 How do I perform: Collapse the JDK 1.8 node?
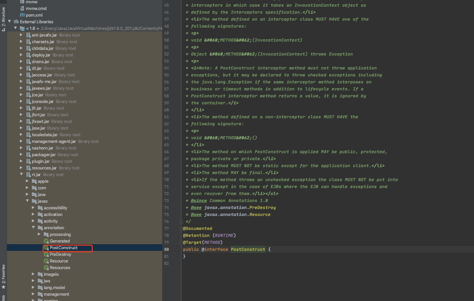[15, 28]
